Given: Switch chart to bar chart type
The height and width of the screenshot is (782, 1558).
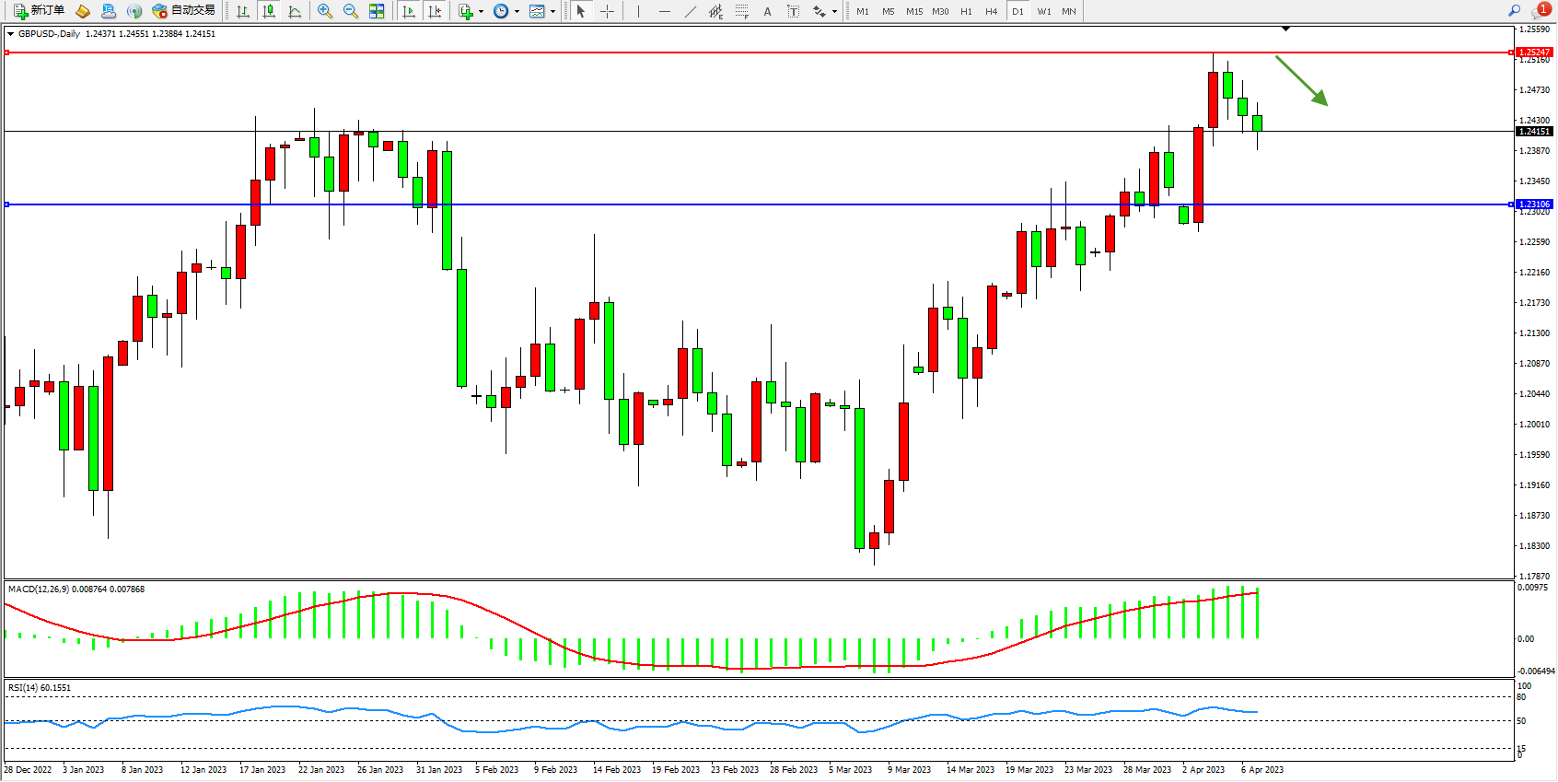Looking at the screenshot, I should pos(243,11).
